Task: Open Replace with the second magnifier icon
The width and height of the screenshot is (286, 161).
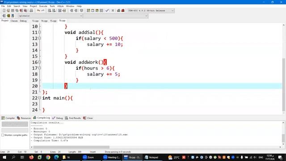Action: (x=54, y=11)
